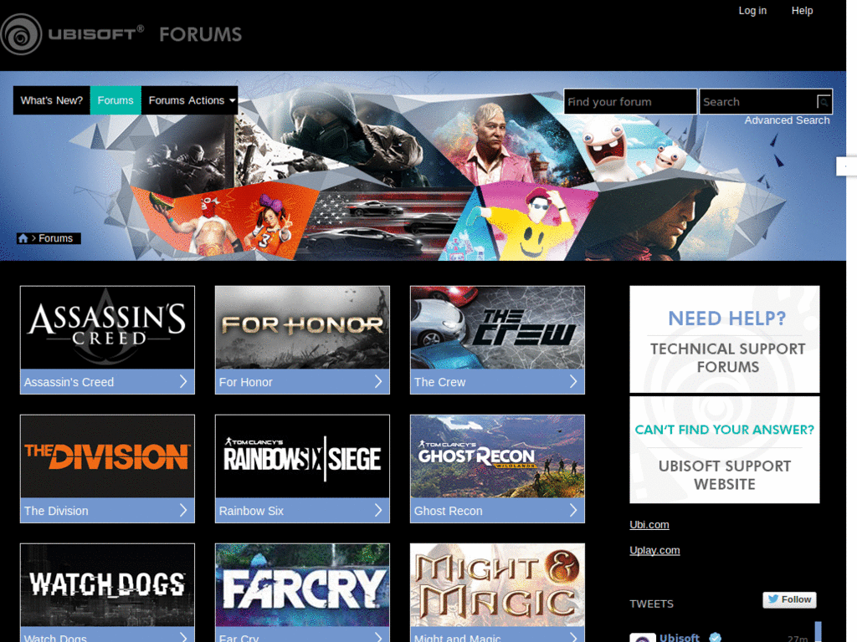Click the Find your forum field
The image size is (857, 642).
pos(630,102)
